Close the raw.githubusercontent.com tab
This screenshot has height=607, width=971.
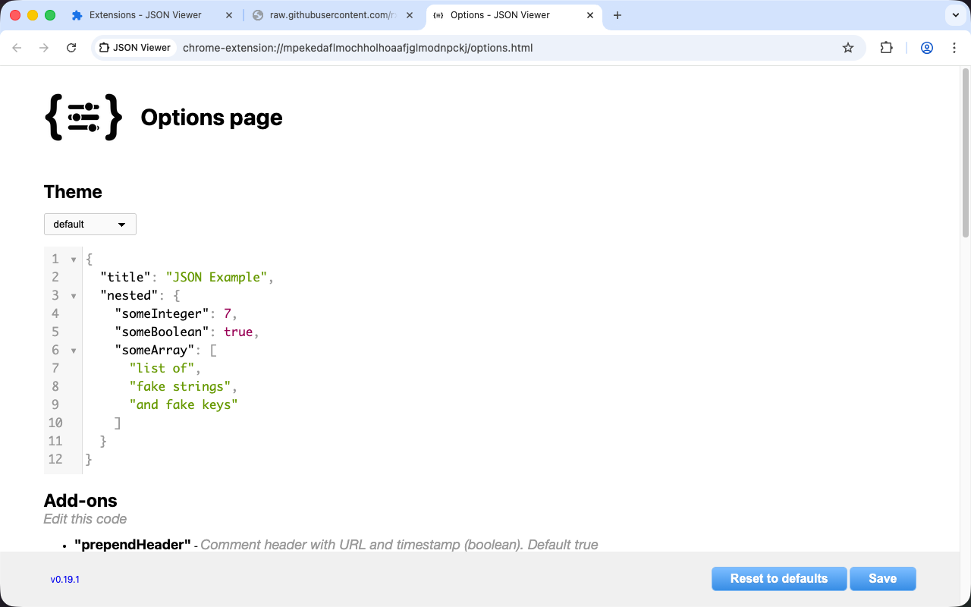coord(410,15)
